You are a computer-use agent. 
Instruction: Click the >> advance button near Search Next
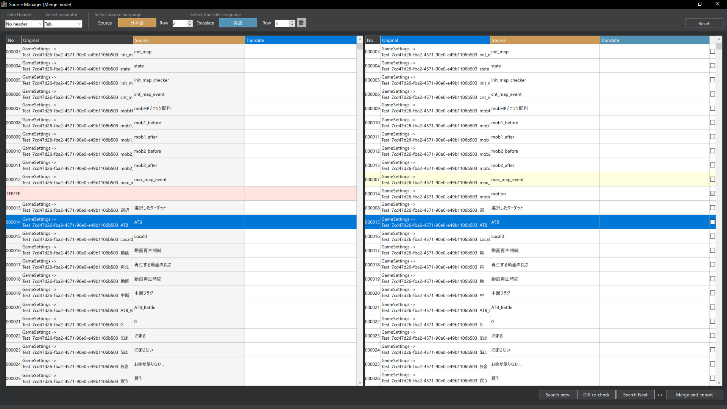click(x=660, y=395)
